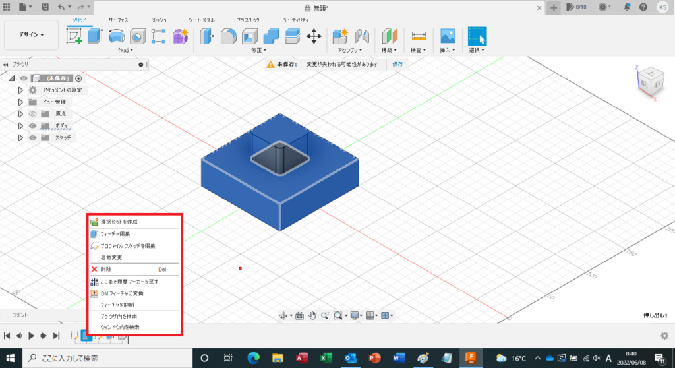675x368 pixels.
Task: Choose the Revolve tool icon
Action: pyautogui.click(x=117, y=37)
